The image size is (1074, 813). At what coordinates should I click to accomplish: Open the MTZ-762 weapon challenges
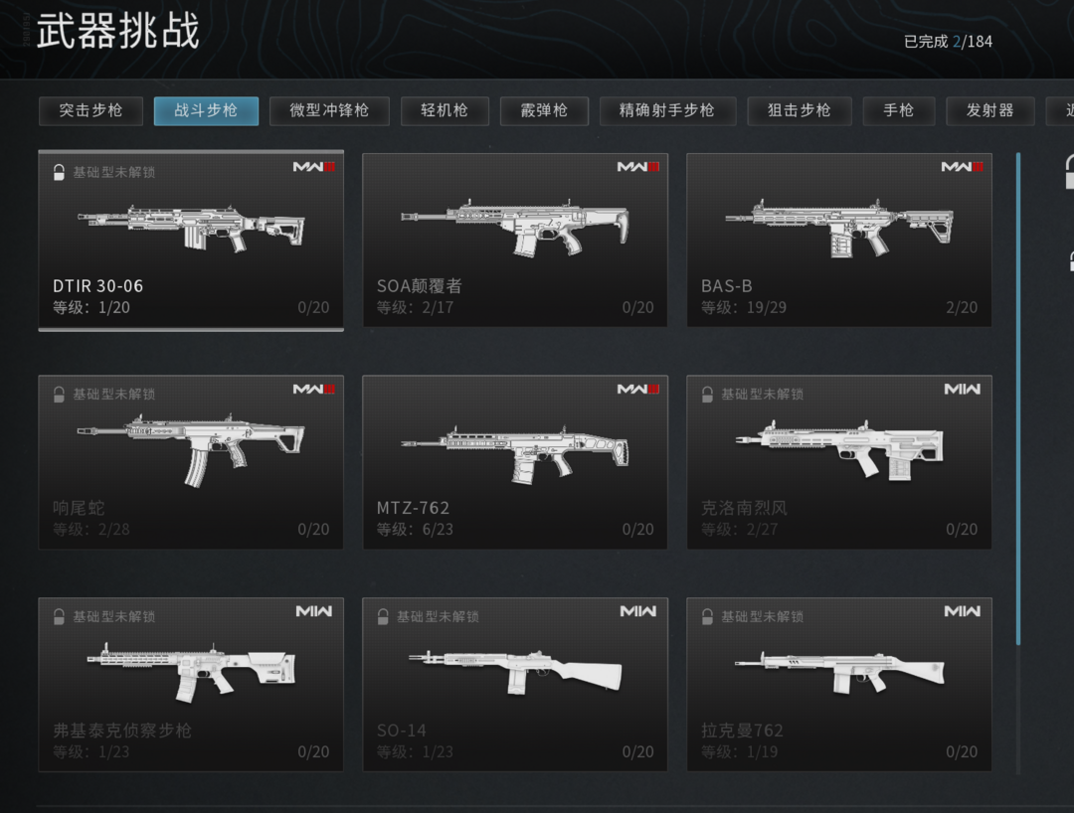tap(514, 462)
